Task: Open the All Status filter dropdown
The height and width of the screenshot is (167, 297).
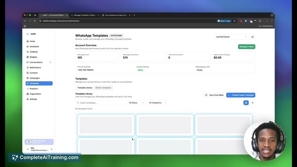Action: click(136, 103)
